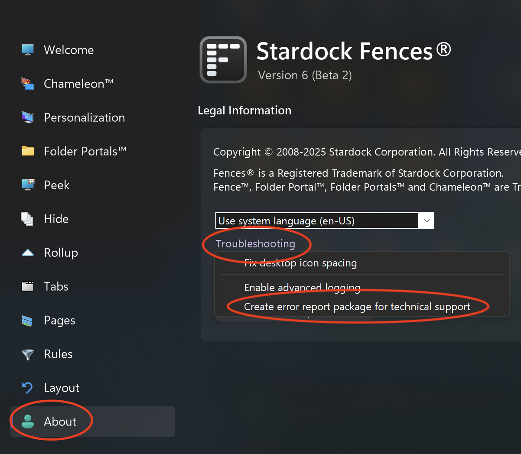Click the Layout undo arrow icon
This screenshot has width=521, height=454.
27,388
